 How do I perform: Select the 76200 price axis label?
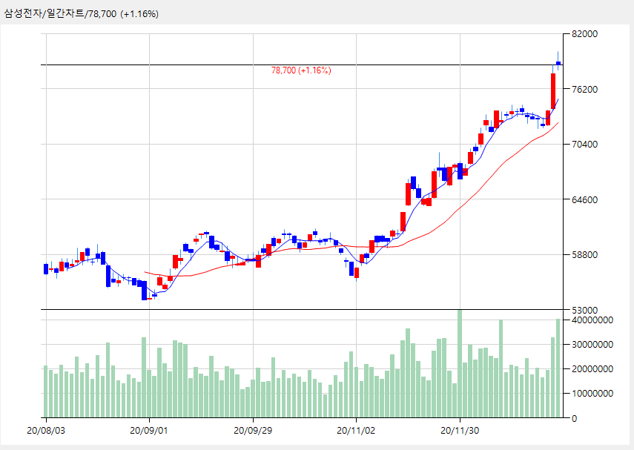coord(584,89)
